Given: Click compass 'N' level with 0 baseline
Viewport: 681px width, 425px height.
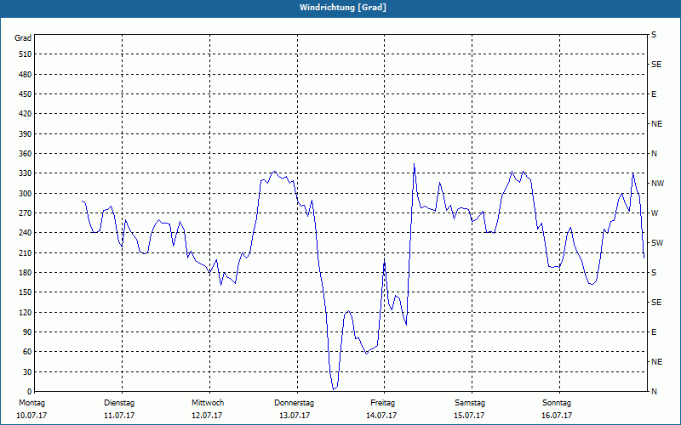Looking at the screenshot, I should (654, 392).
